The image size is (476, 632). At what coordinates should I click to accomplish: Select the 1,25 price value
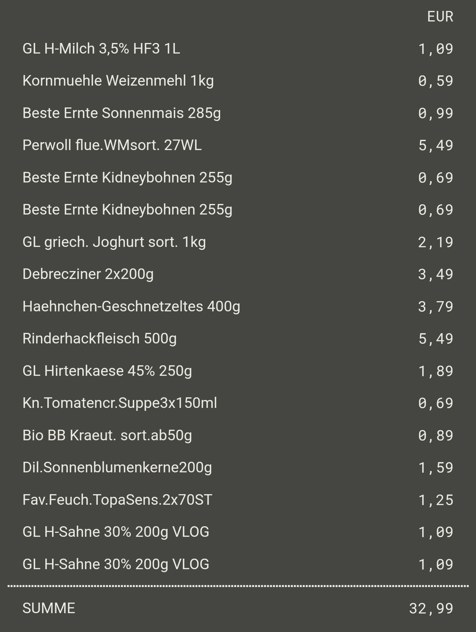click(435, 500)
